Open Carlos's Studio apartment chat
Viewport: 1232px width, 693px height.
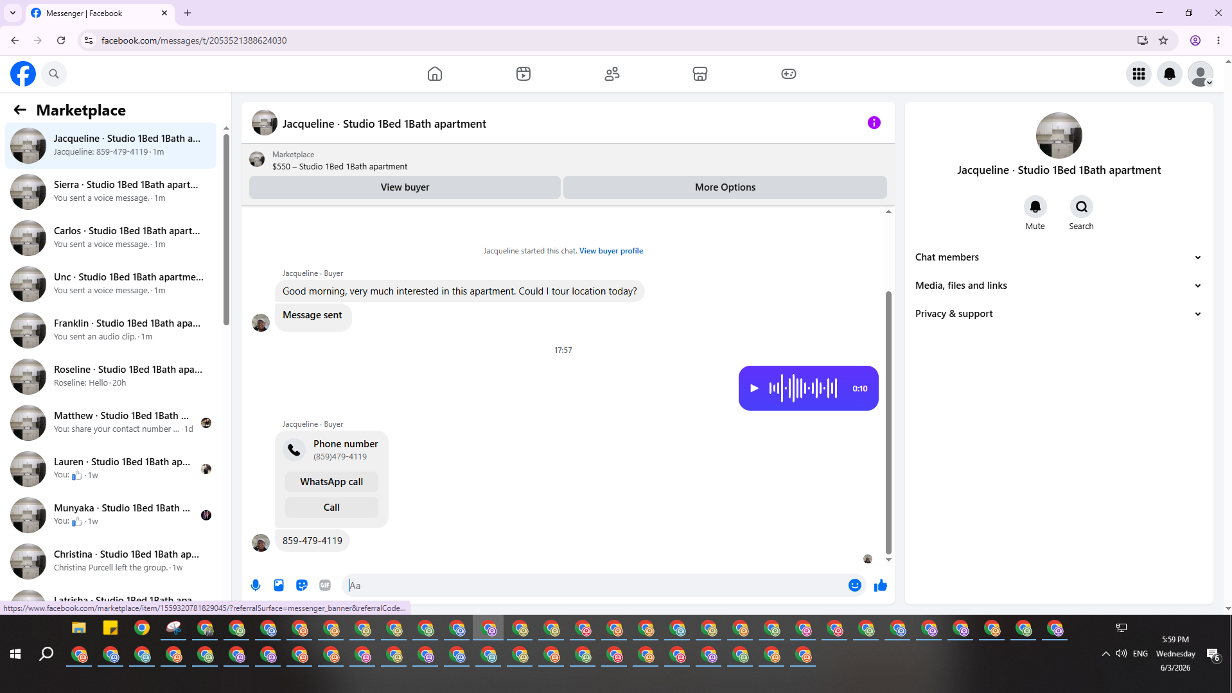tap(111, 237)
